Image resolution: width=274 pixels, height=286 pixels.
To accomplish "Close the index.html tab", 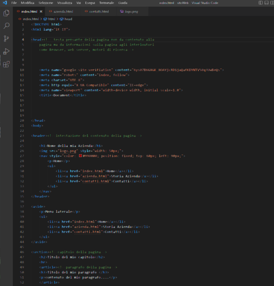I will click(x=41, y=11).
